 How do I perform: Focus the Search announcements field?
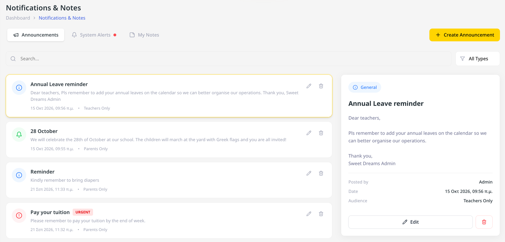[229, 59]
